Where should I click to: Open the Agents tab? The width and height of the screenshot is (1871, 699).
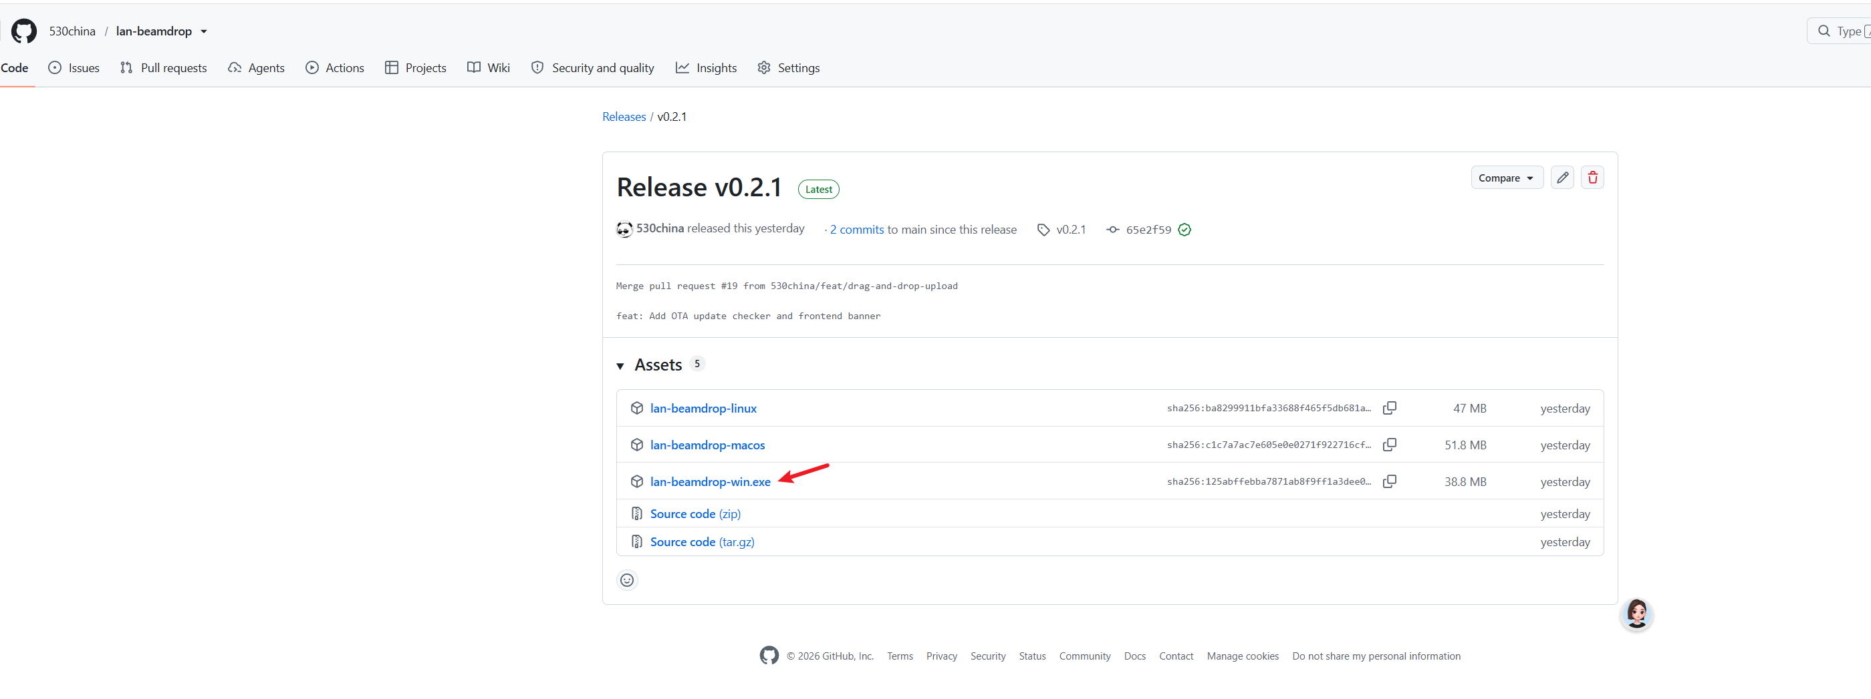(257, 67)
